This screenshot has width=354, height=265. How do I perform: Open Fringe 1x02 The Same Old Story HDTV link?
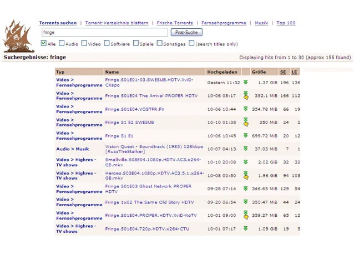pyautogui.click(x=149, y=202)
